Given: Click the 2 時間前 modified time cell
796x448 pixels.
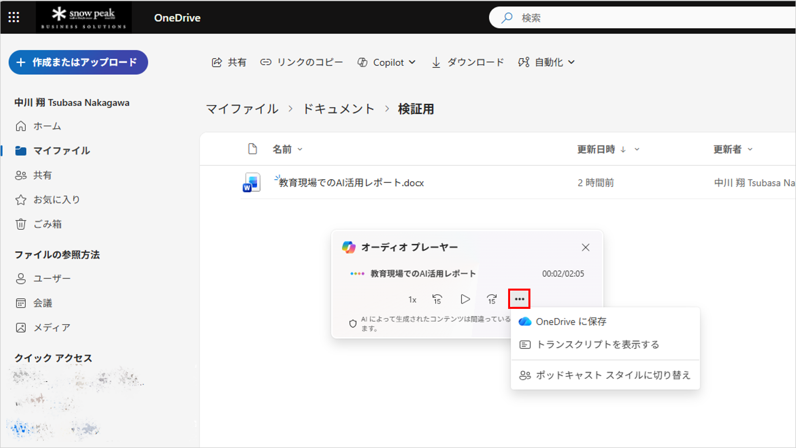Looking at the screenshot, I should pyautogui.click(x=596, y=183).
